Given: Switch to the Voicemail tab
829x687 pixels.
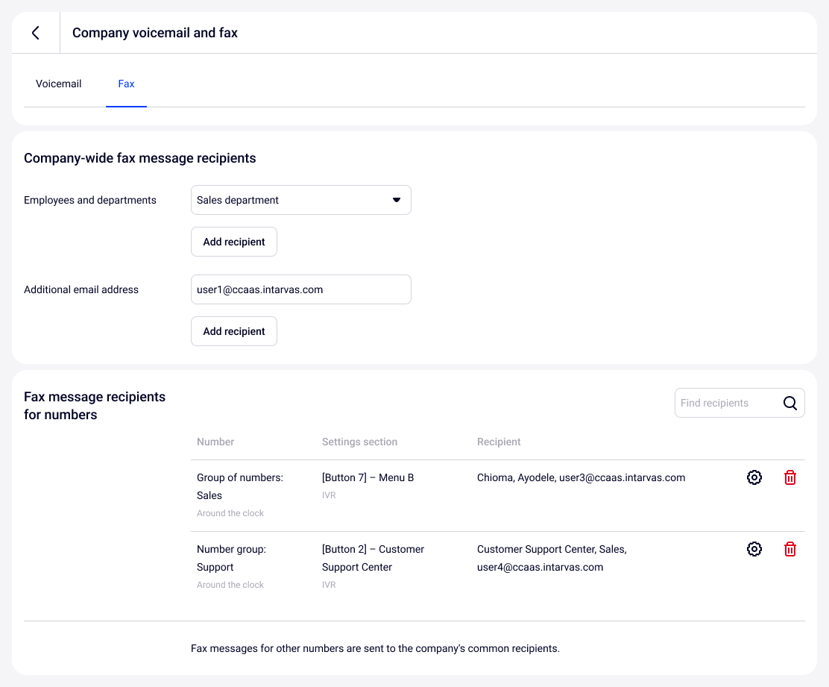Looking at the screenshot, I should 59,84.
